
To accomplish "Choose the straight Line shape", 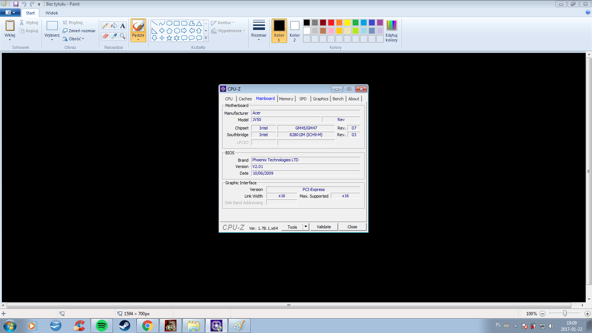I will tap(155, 23).
